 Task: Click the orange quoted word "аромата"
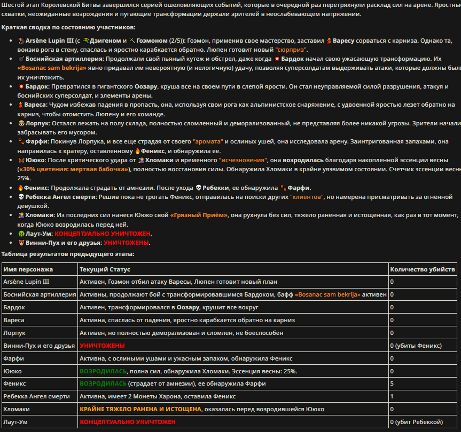208,141
